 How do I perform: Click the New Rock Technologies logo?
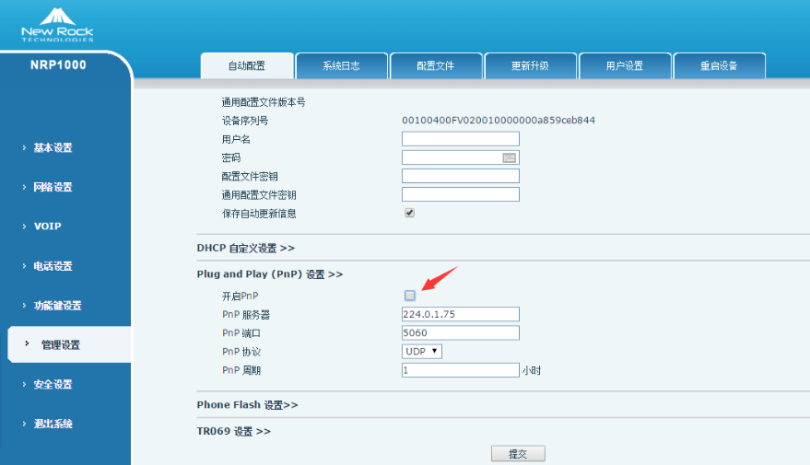[x=57, y=24]
